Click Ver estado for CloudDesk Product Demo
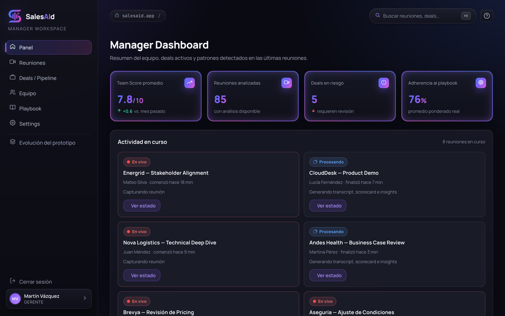505x316 pixels. point(328,206)
